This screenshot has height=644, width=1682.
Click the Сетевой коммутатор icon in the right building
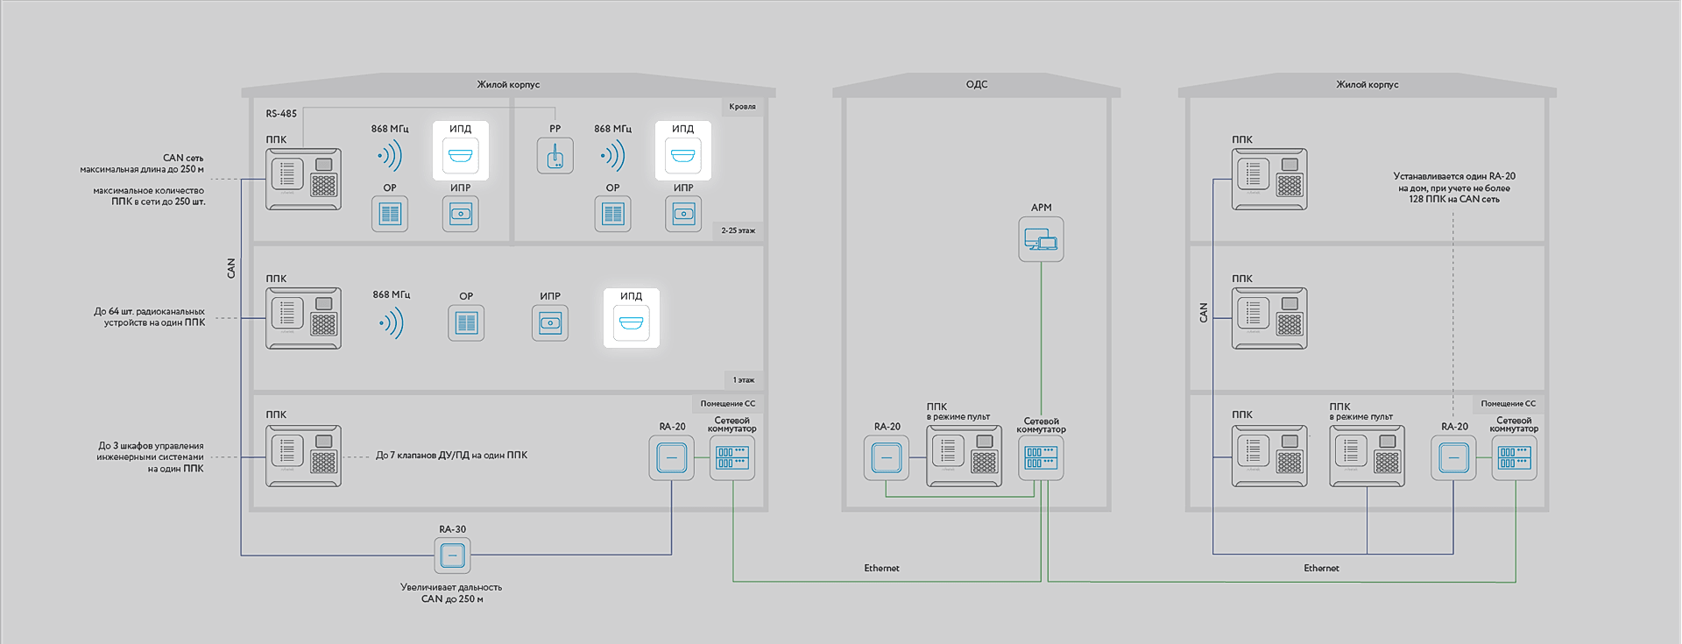(1514, 457)
